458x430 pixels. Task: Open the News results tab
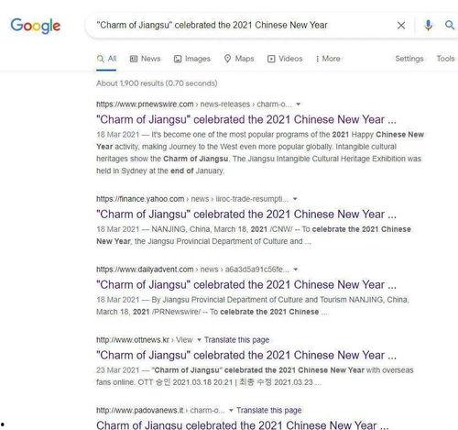coord(145,59)
